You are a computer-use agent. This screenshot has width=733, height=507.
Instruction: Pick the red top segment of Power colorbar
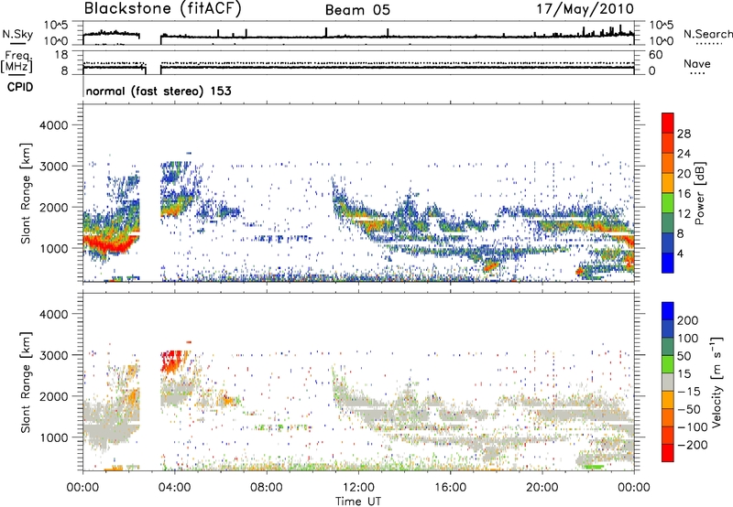coord(668,124)
